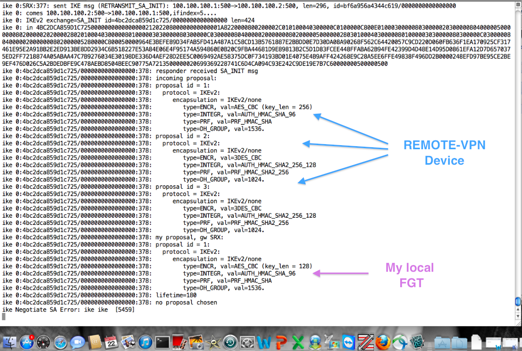Open Cisco AnyConnect icon in Dock
The image size is (522, 351).
[400, 342]
